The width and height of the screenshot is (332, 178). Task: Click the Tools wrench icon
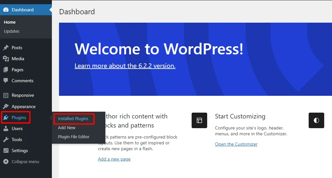tap(6, 139)
